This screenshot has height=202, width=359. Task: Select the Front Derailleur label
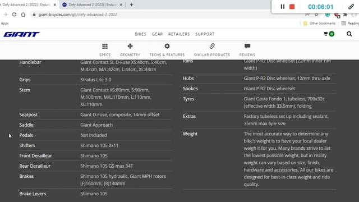[35, 156]
